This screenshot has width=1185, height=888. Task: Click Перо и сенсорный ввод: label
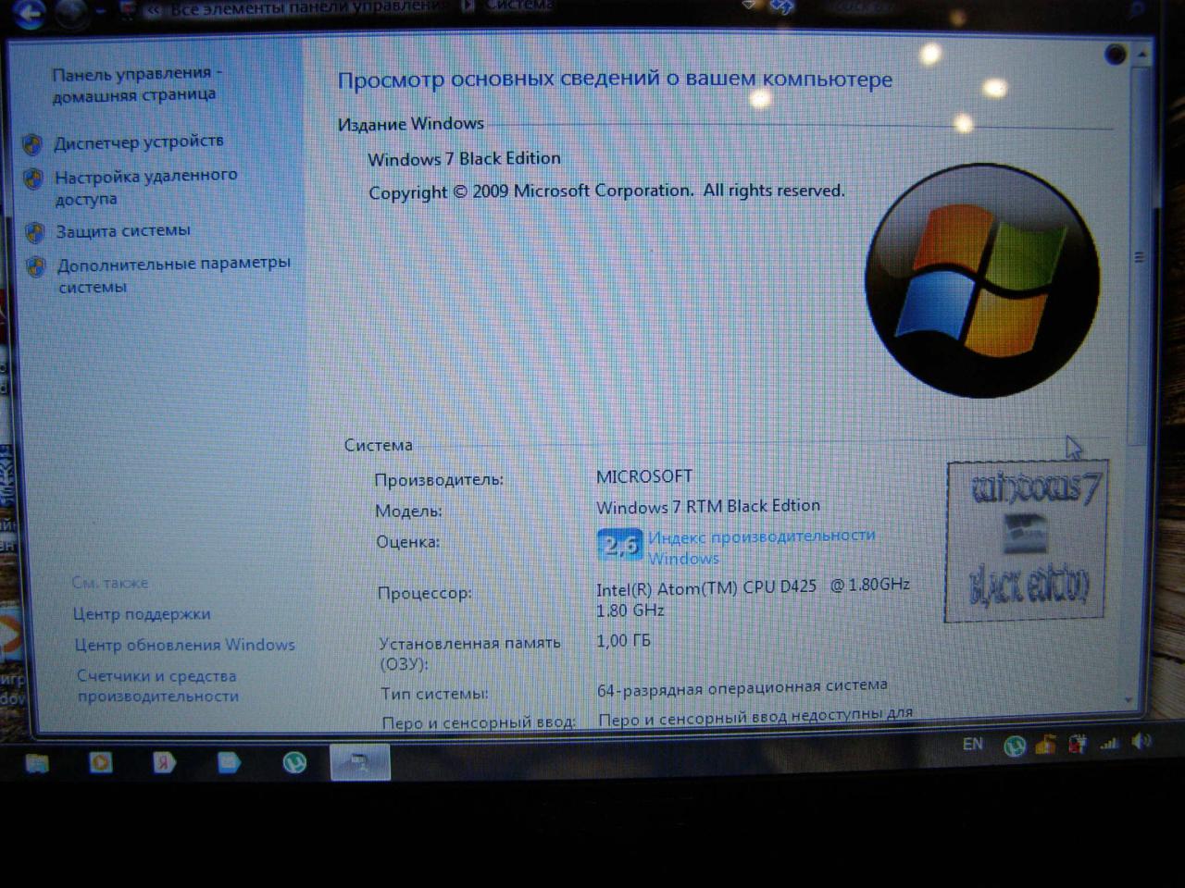[478, 722]
